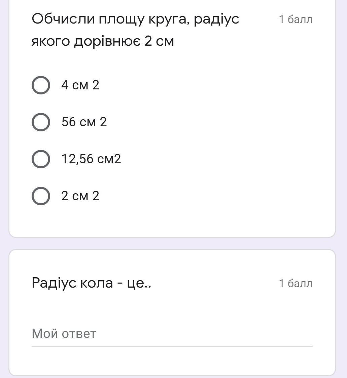Pick the last radio button, 2 см 2

[41, 196]
